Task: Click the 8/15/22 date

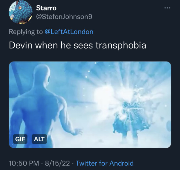Action: (x=57, y=163)
